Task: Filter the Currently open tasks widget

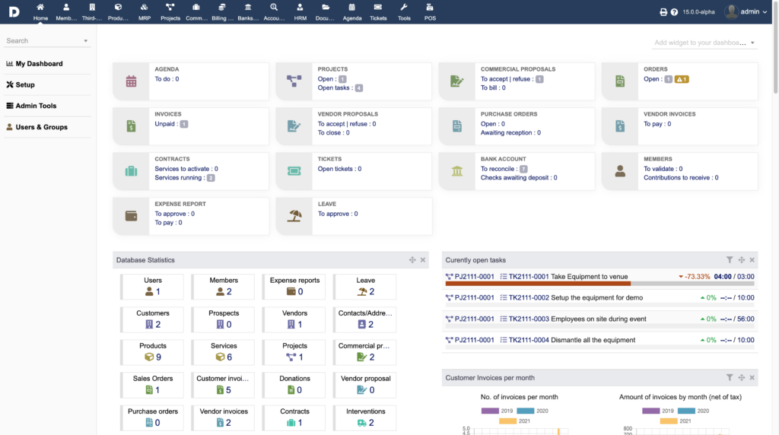Action: click(730, 260)
